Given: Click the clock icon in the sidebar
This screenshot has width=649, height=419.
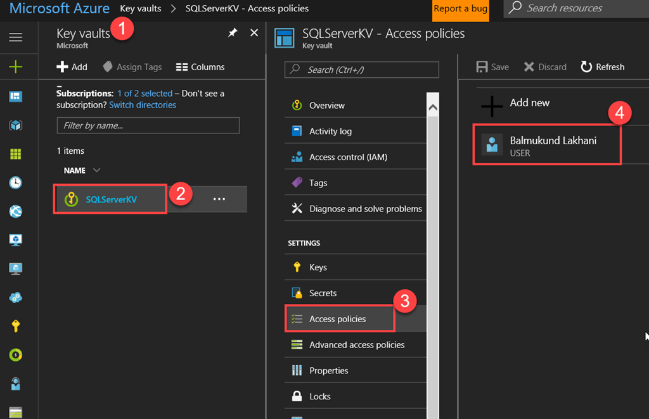Looking at the screenshot, I should coord(16,183).
